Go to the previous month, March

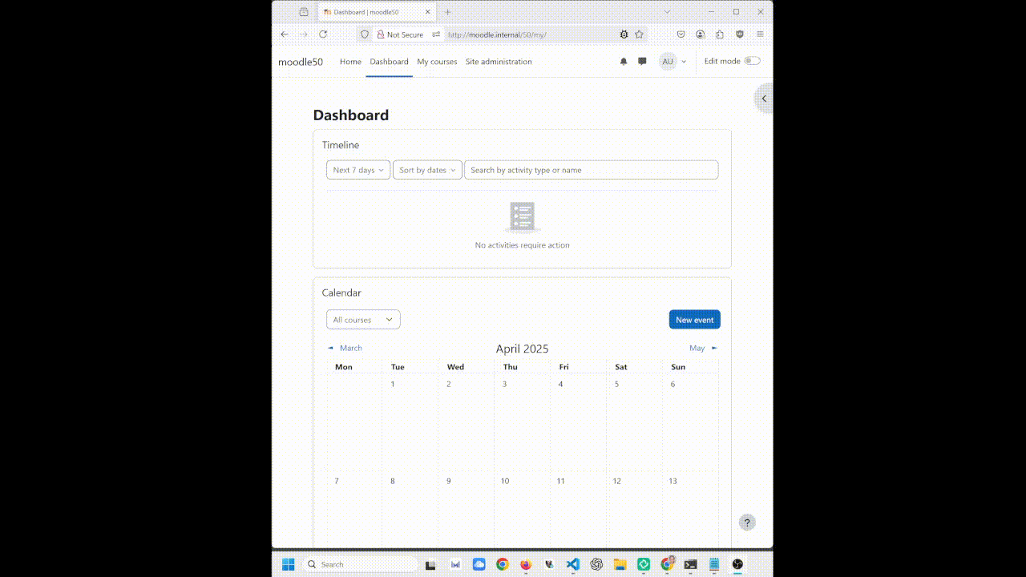pyautogui.click(x=345, y=348)
